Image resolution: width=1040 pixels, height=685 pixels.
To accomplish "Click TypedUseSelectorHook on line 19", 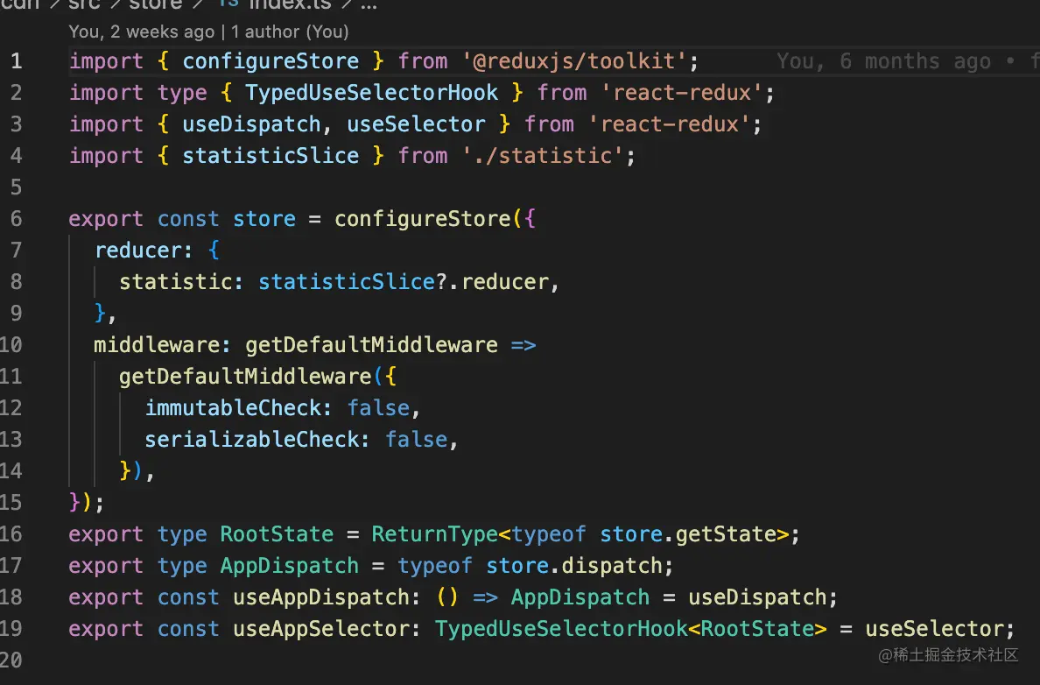I will point(561,629).
